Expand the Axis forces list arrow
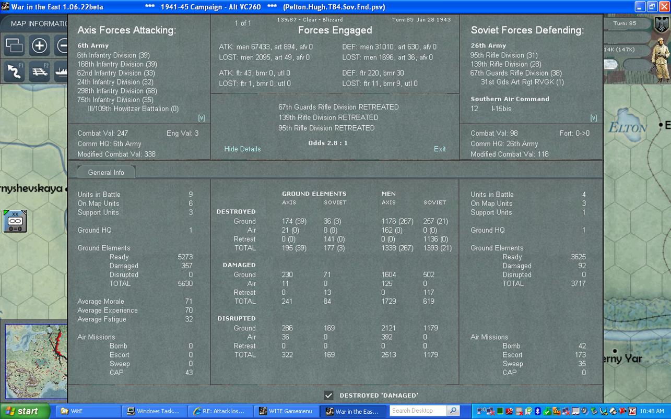The height and width of the screenshot is (419, 671). coord(202,118)
